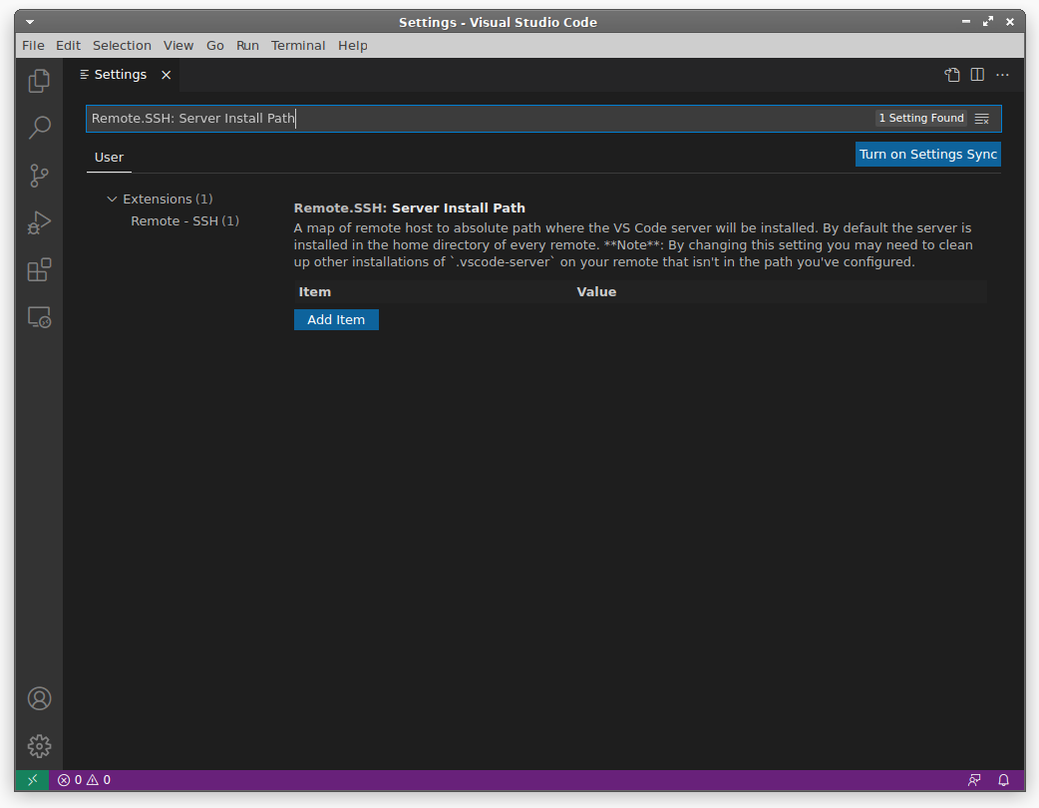
Task: Open the notifications bell
Action: pyautogui.click(x=1003, y=780)
